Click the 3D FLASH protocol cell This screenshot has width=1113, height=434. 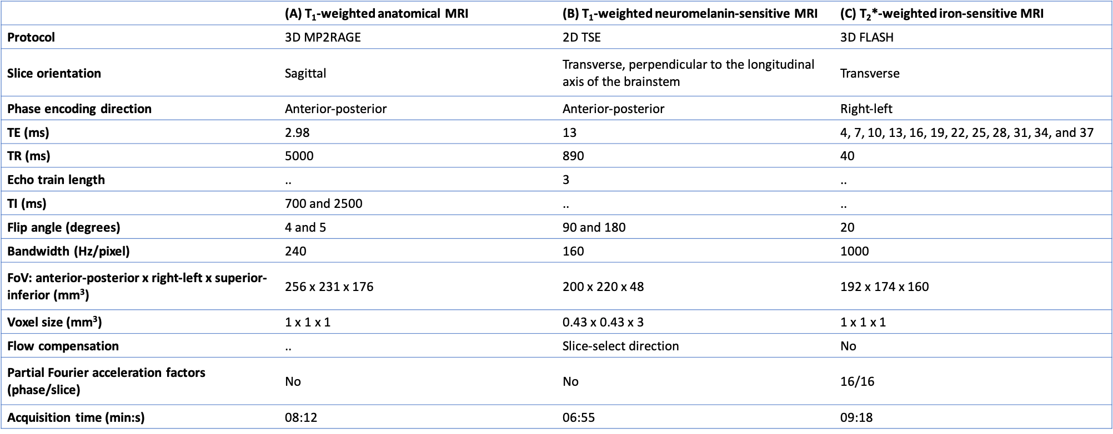pyautogui.click(x=867, y=38)
